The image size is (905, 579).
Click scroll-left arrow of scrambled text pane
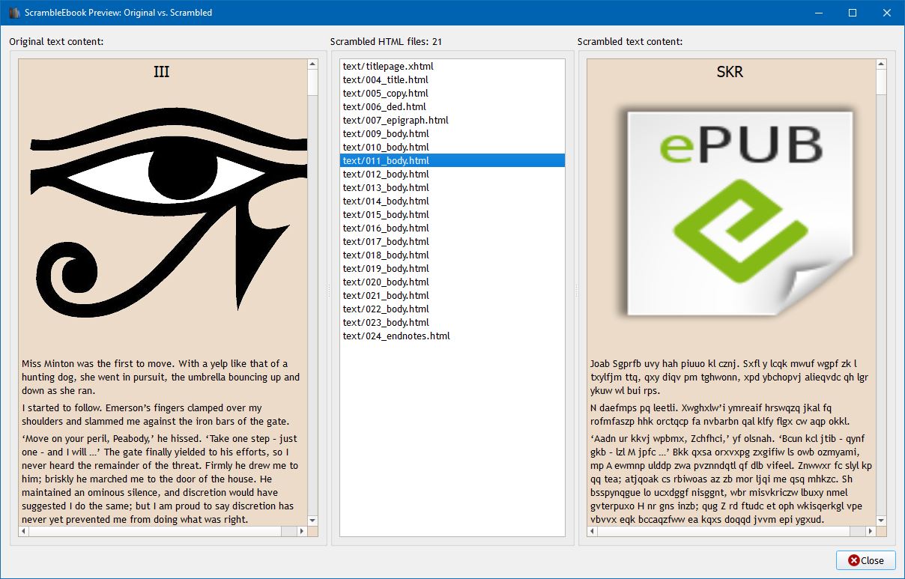tap(593, 531)
